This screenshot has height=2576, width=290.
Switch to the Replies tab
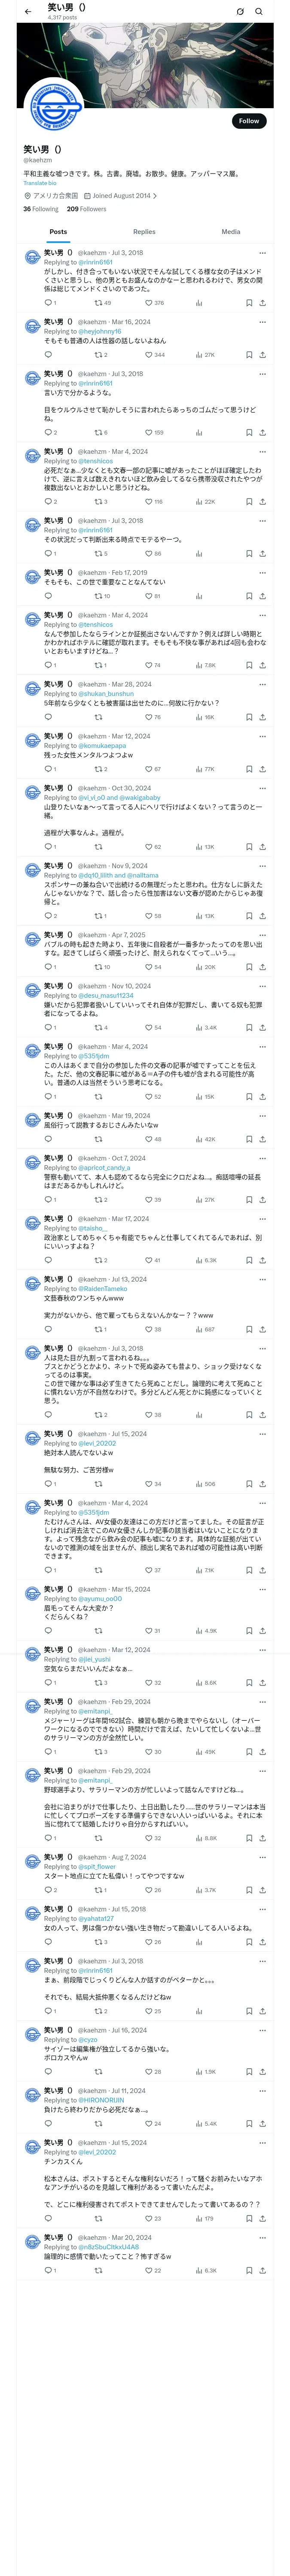[144, 232]
